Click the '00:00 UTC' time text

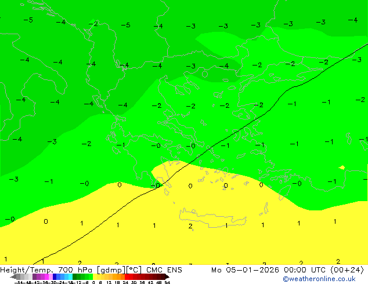304,270
